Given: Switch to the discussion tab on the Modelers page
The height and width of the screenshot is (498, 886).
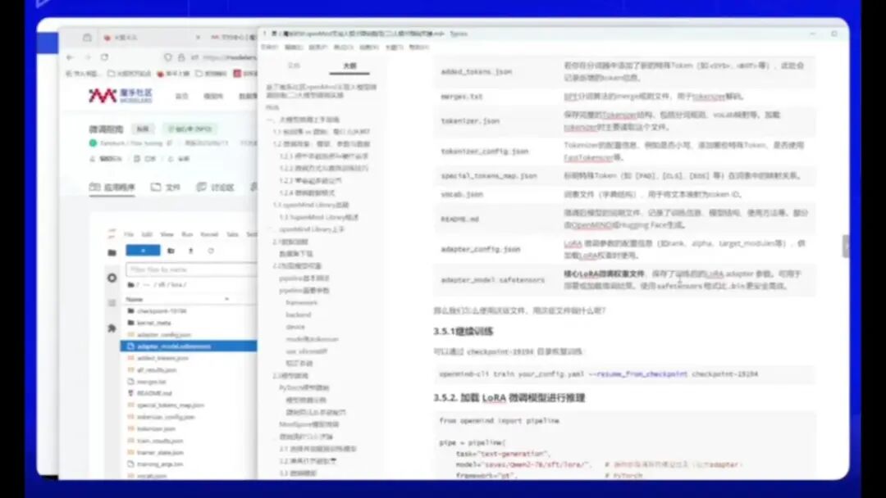Looking at the screenshot, I should [x=215, y=188].
